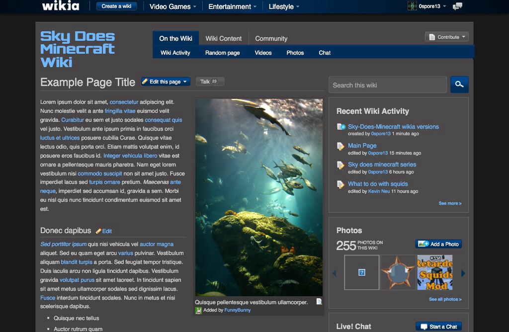Open the 0spore13 account dropdown
This screenshot has width=509, height=332.
tap(444, 6)
